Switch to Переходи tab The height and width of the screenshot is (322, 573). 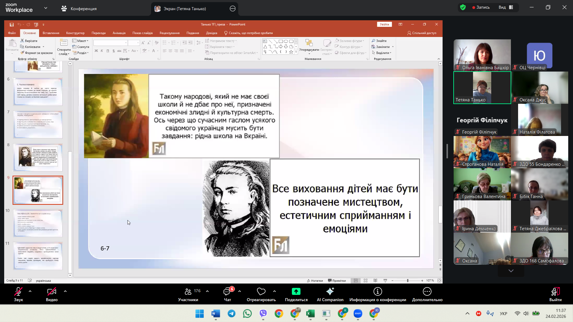click(x=99, y=33)
